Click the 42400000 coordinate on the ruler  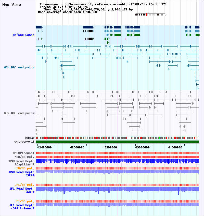[45, 148]
